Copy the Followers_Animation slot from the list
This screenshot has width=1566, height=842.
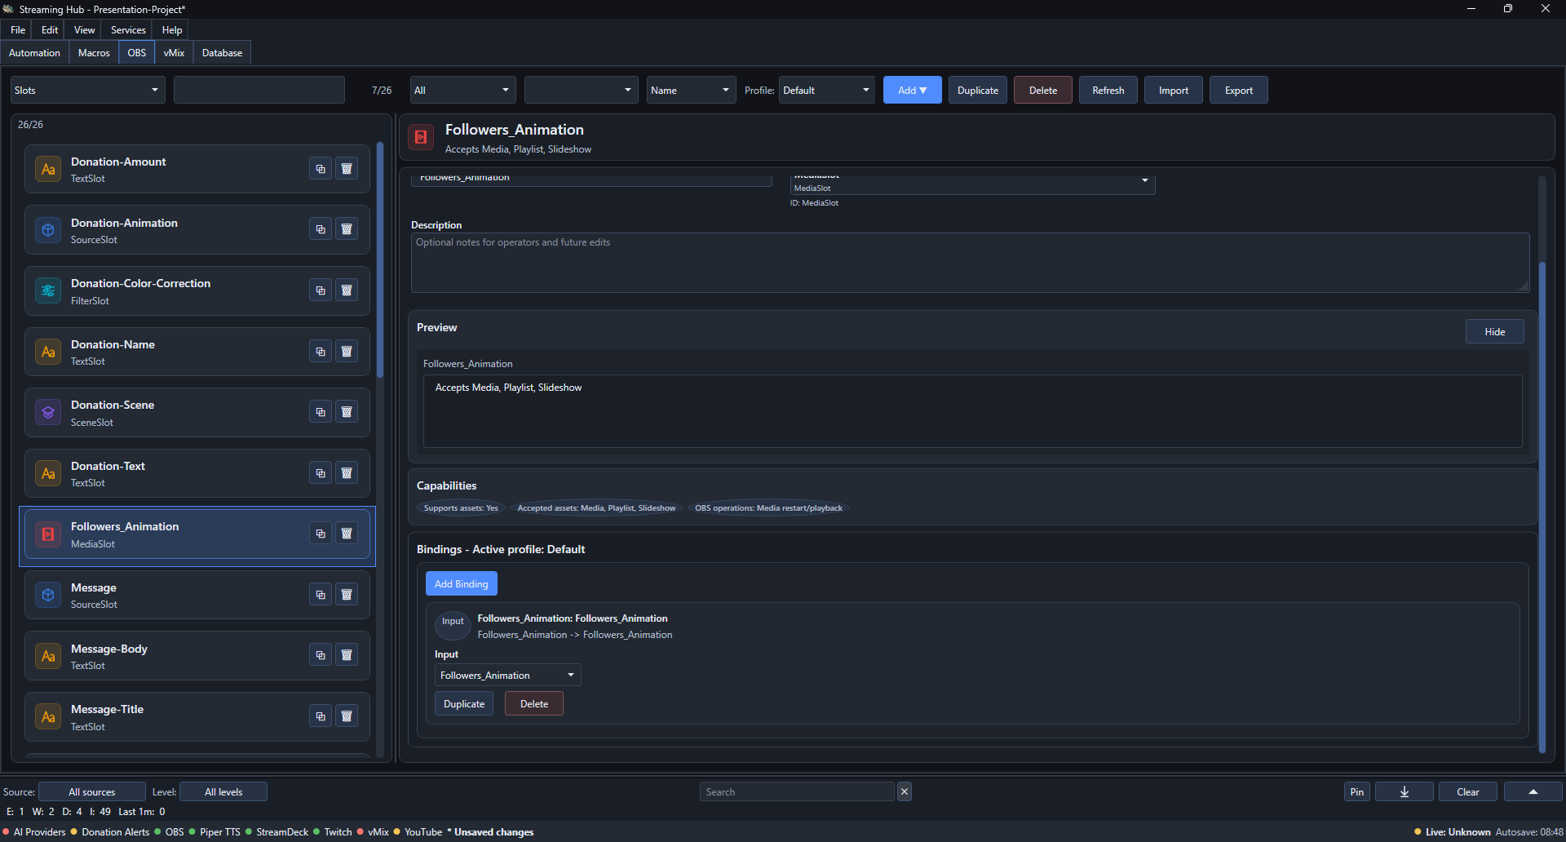pos(321,534)
